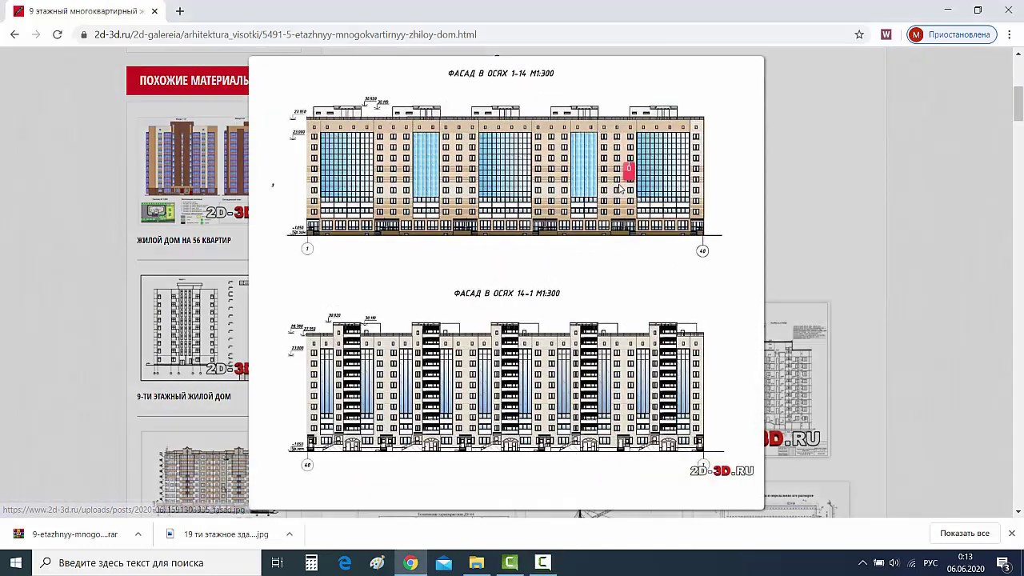Click the Windows taskbar search box
This screenshot has height=576, width=1024.
click(146, 562)
